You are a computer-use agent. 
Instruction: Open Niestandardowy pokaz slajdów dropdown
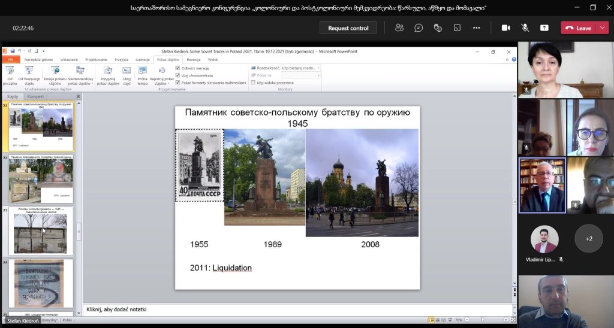pyautogui.click(x=80, y=75)
